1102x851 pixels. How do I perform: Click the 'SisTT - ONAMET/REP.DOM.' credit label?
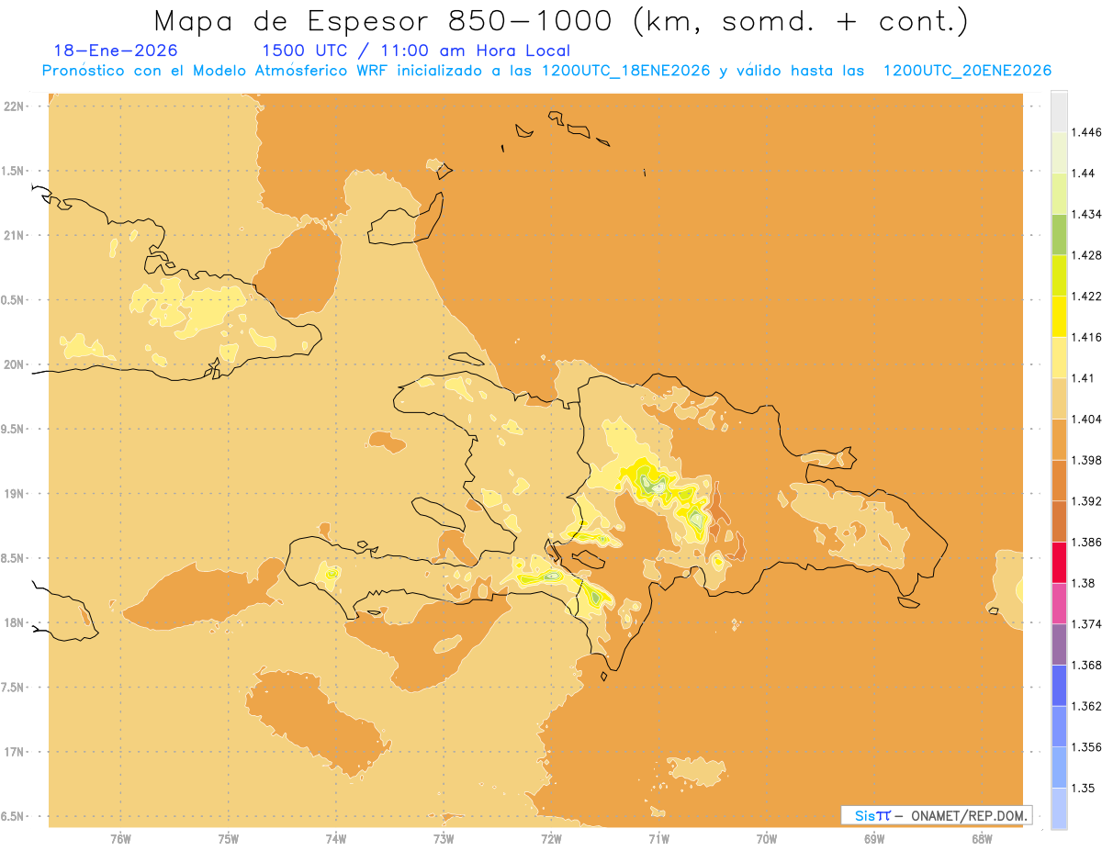[x=937, y=815]
